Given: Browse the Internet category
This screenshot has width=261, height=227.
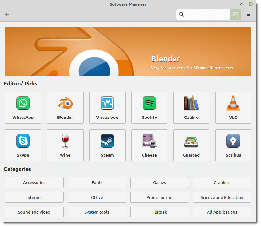Looking at the screenshot, I should (34, 198).
